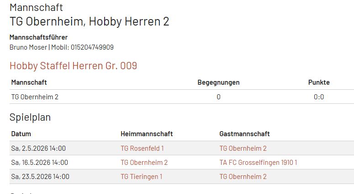Open the TG Tieringen 1 team link
Image resolution: width=354 pixels, height=194 pixels.
pyautogui.click(x=141, y=177)
